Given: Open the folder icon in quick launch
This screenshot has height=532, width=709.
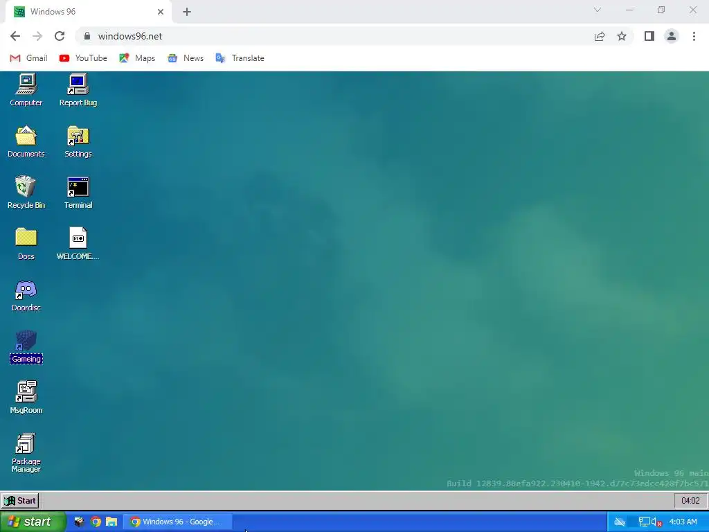Looking at the screenshot, I should coord(111,522).
